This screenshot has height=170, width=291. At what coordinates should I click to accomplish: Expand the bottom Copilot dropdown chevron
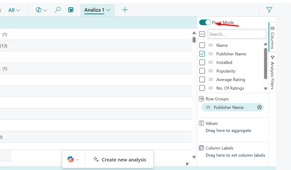[78, 160]
